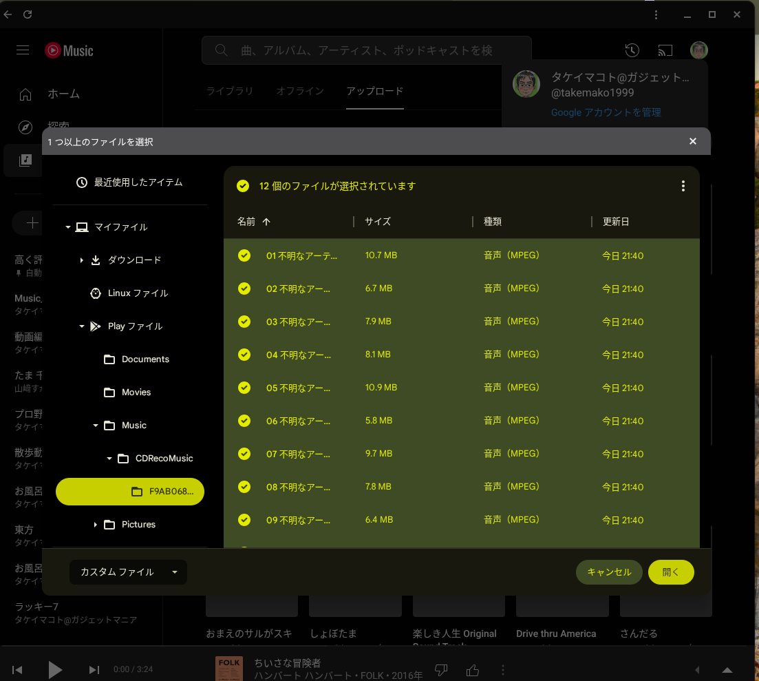Image resolution: width=759 pixels, height=681 pixels.
Task: Switch to the オフライン tab
Action: tap(300, 91)
